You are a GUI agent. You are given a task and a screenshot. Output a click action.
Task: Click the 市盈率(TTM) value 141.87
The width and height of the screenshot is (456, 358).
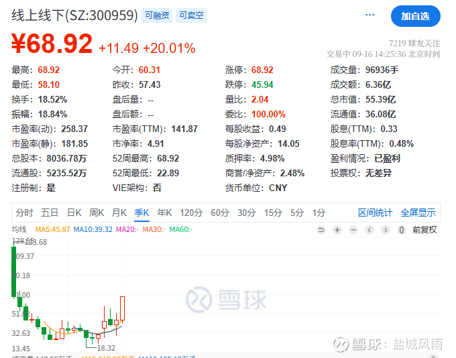point(184,129)
